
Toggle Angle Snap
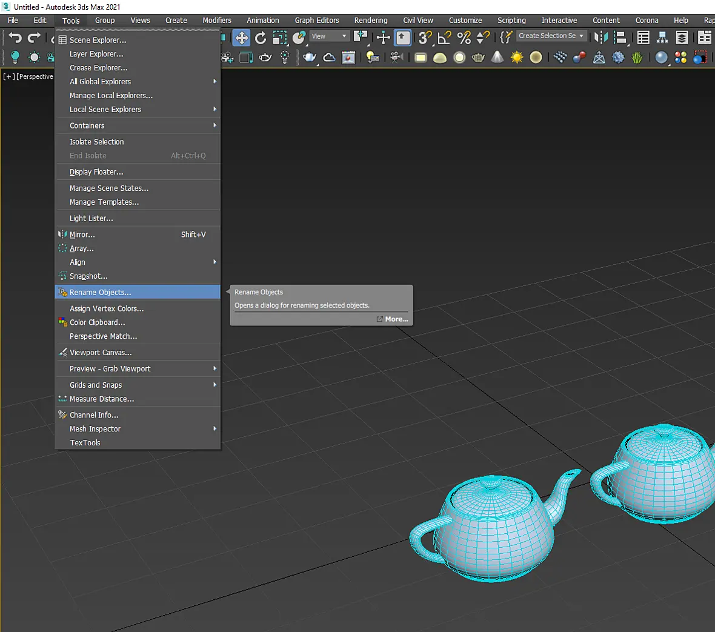(444, 38)
